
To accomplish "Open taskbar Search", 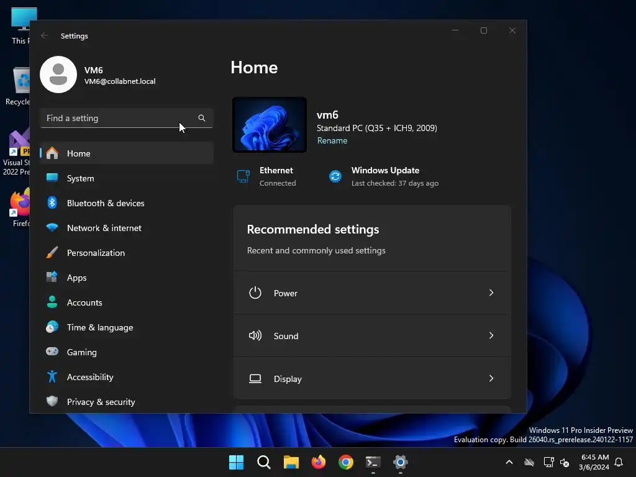I will pyautogui.click(x=263, y=462).
